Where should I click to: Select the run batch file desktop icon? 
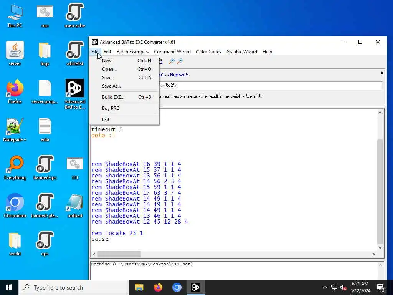(x=45, y=16)
